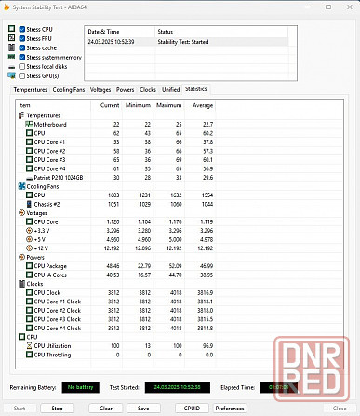
Task: Click the Date & Time log column header
Action: pos(120,32)
